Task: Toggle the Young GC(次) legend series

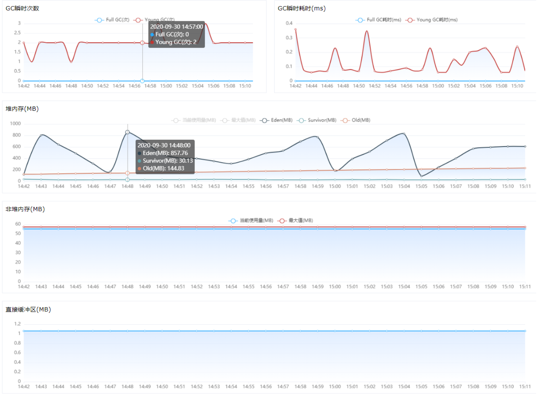Action: (154, 20)
